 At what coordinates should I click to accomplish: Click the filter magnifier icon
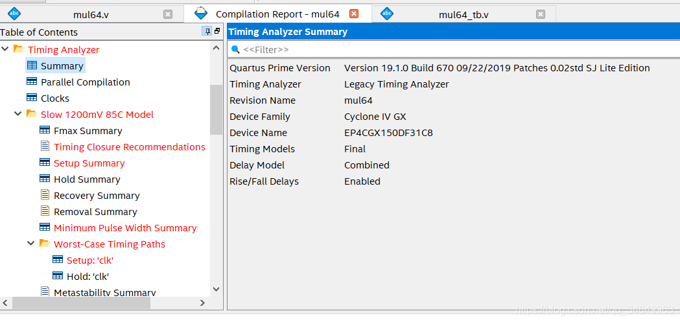[235, 49]
